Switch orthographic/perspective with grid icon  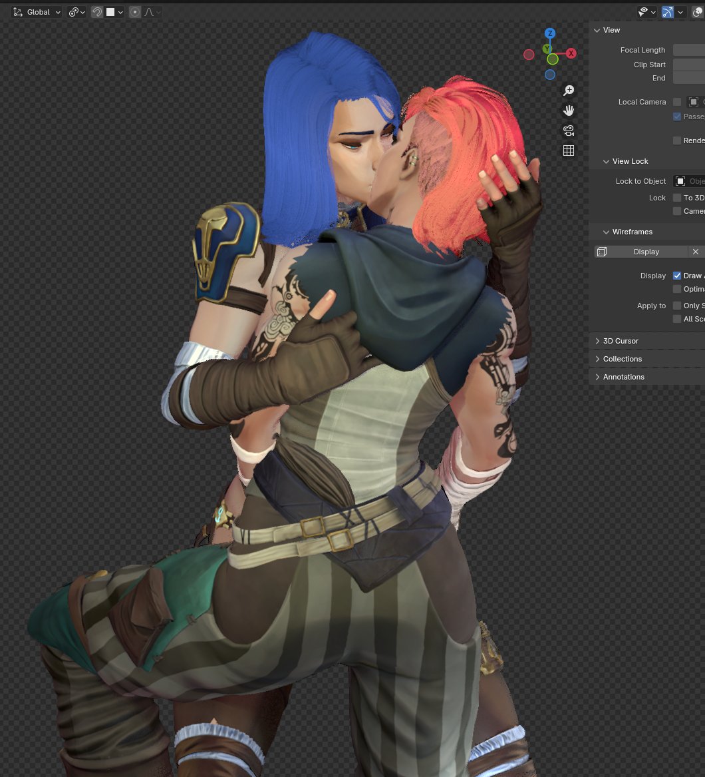click(x=569, y=150)
